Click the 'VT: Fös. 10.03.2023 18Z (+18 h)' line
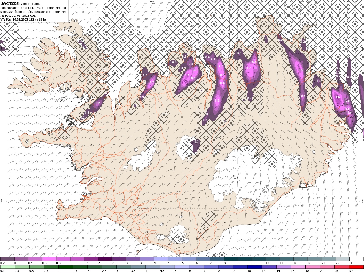Screen dimensions: 364x273 point(23,20)
